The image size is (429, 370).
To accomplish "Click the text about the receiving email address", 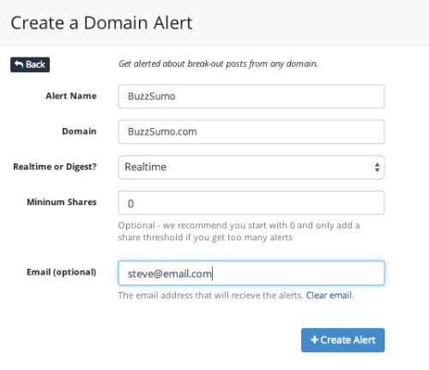I will [211, 295].
